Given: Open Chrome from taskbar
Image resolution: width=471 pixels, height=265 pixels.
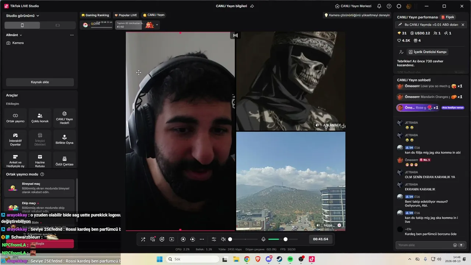Looking at the screenshot, I should pyautogui.click(x=247, y=259).
